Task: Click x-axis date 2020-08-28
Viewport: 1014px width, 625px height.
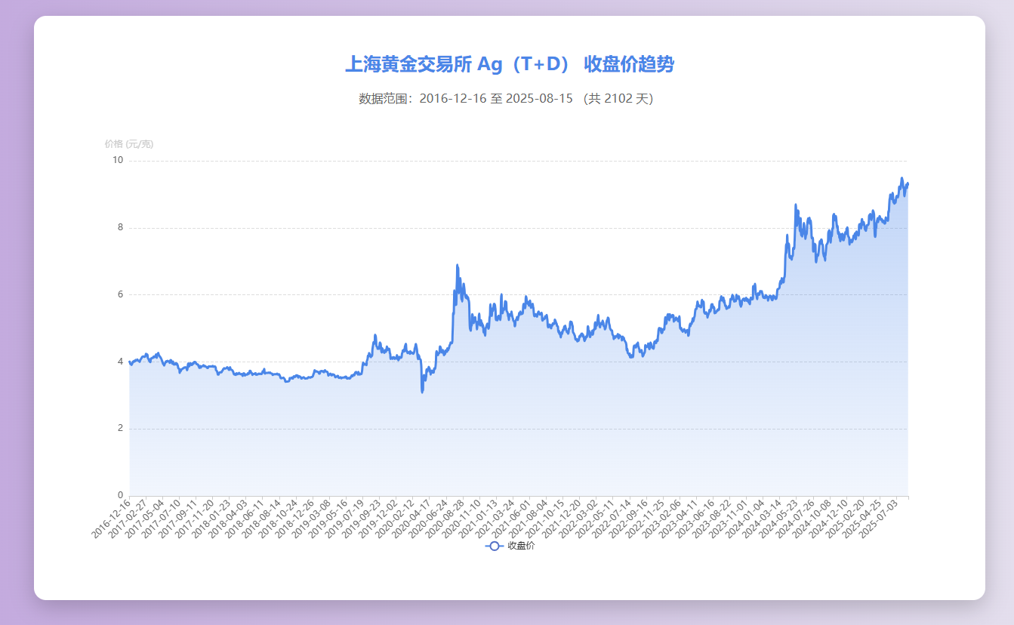Action: 444,519
